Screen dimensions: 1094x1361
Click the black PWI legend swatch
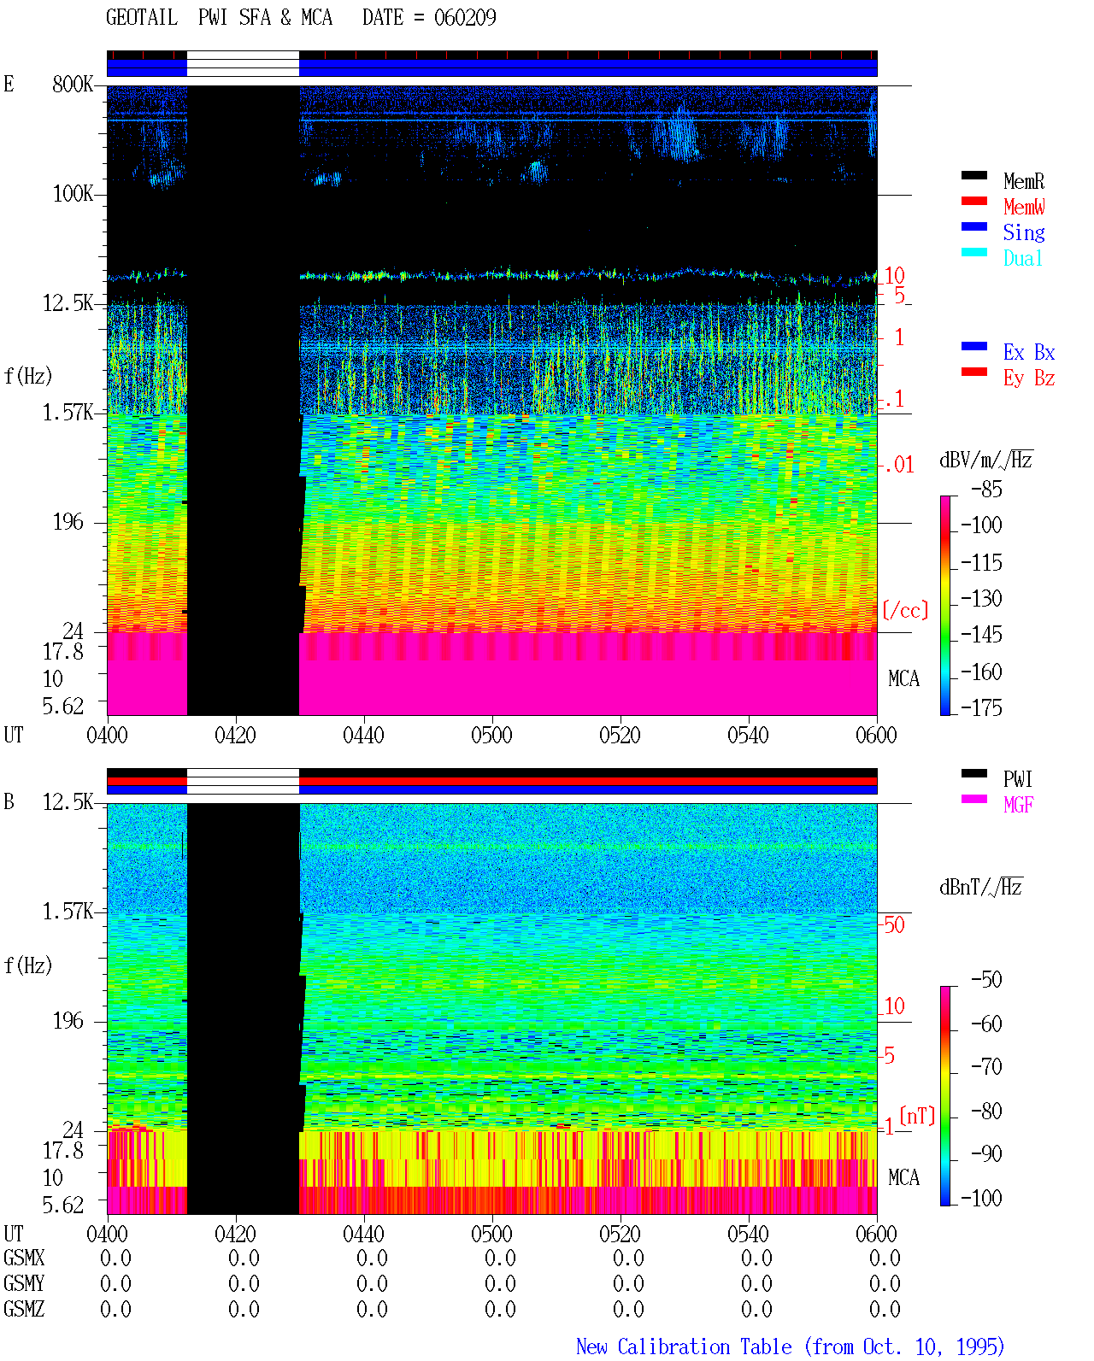pos(974,773)
